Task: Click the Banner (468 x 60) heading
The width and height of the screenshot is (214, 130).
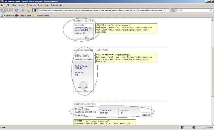Action: [x=85, y=104]
